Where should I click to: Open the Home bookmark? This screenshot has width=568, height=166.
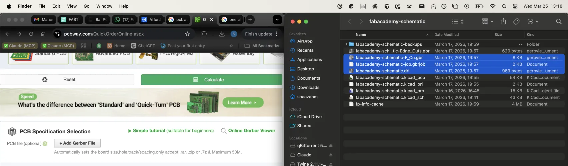[116, 46]
